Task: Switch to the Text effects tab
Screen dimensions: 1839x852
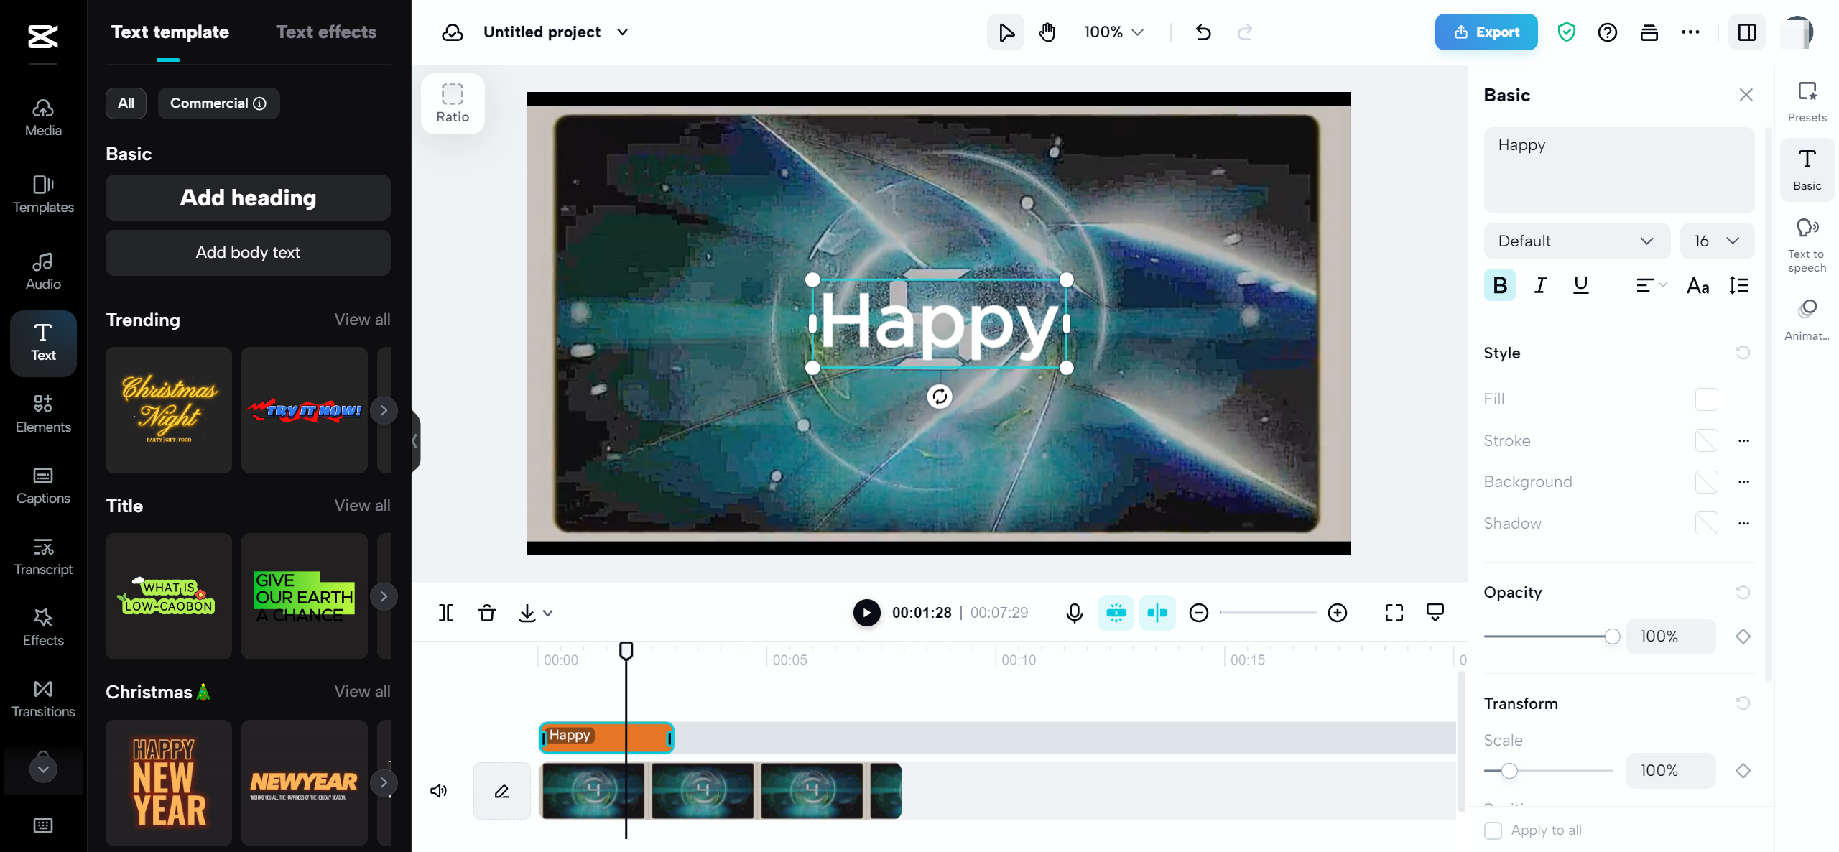Action: click(326, 32)
